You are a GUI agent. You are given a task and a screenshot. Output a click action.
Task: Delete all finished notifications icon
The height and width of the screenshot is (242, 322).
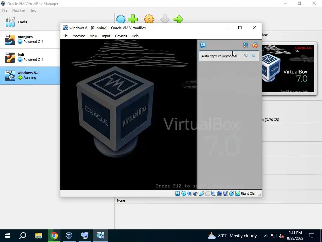coord(255,45)
